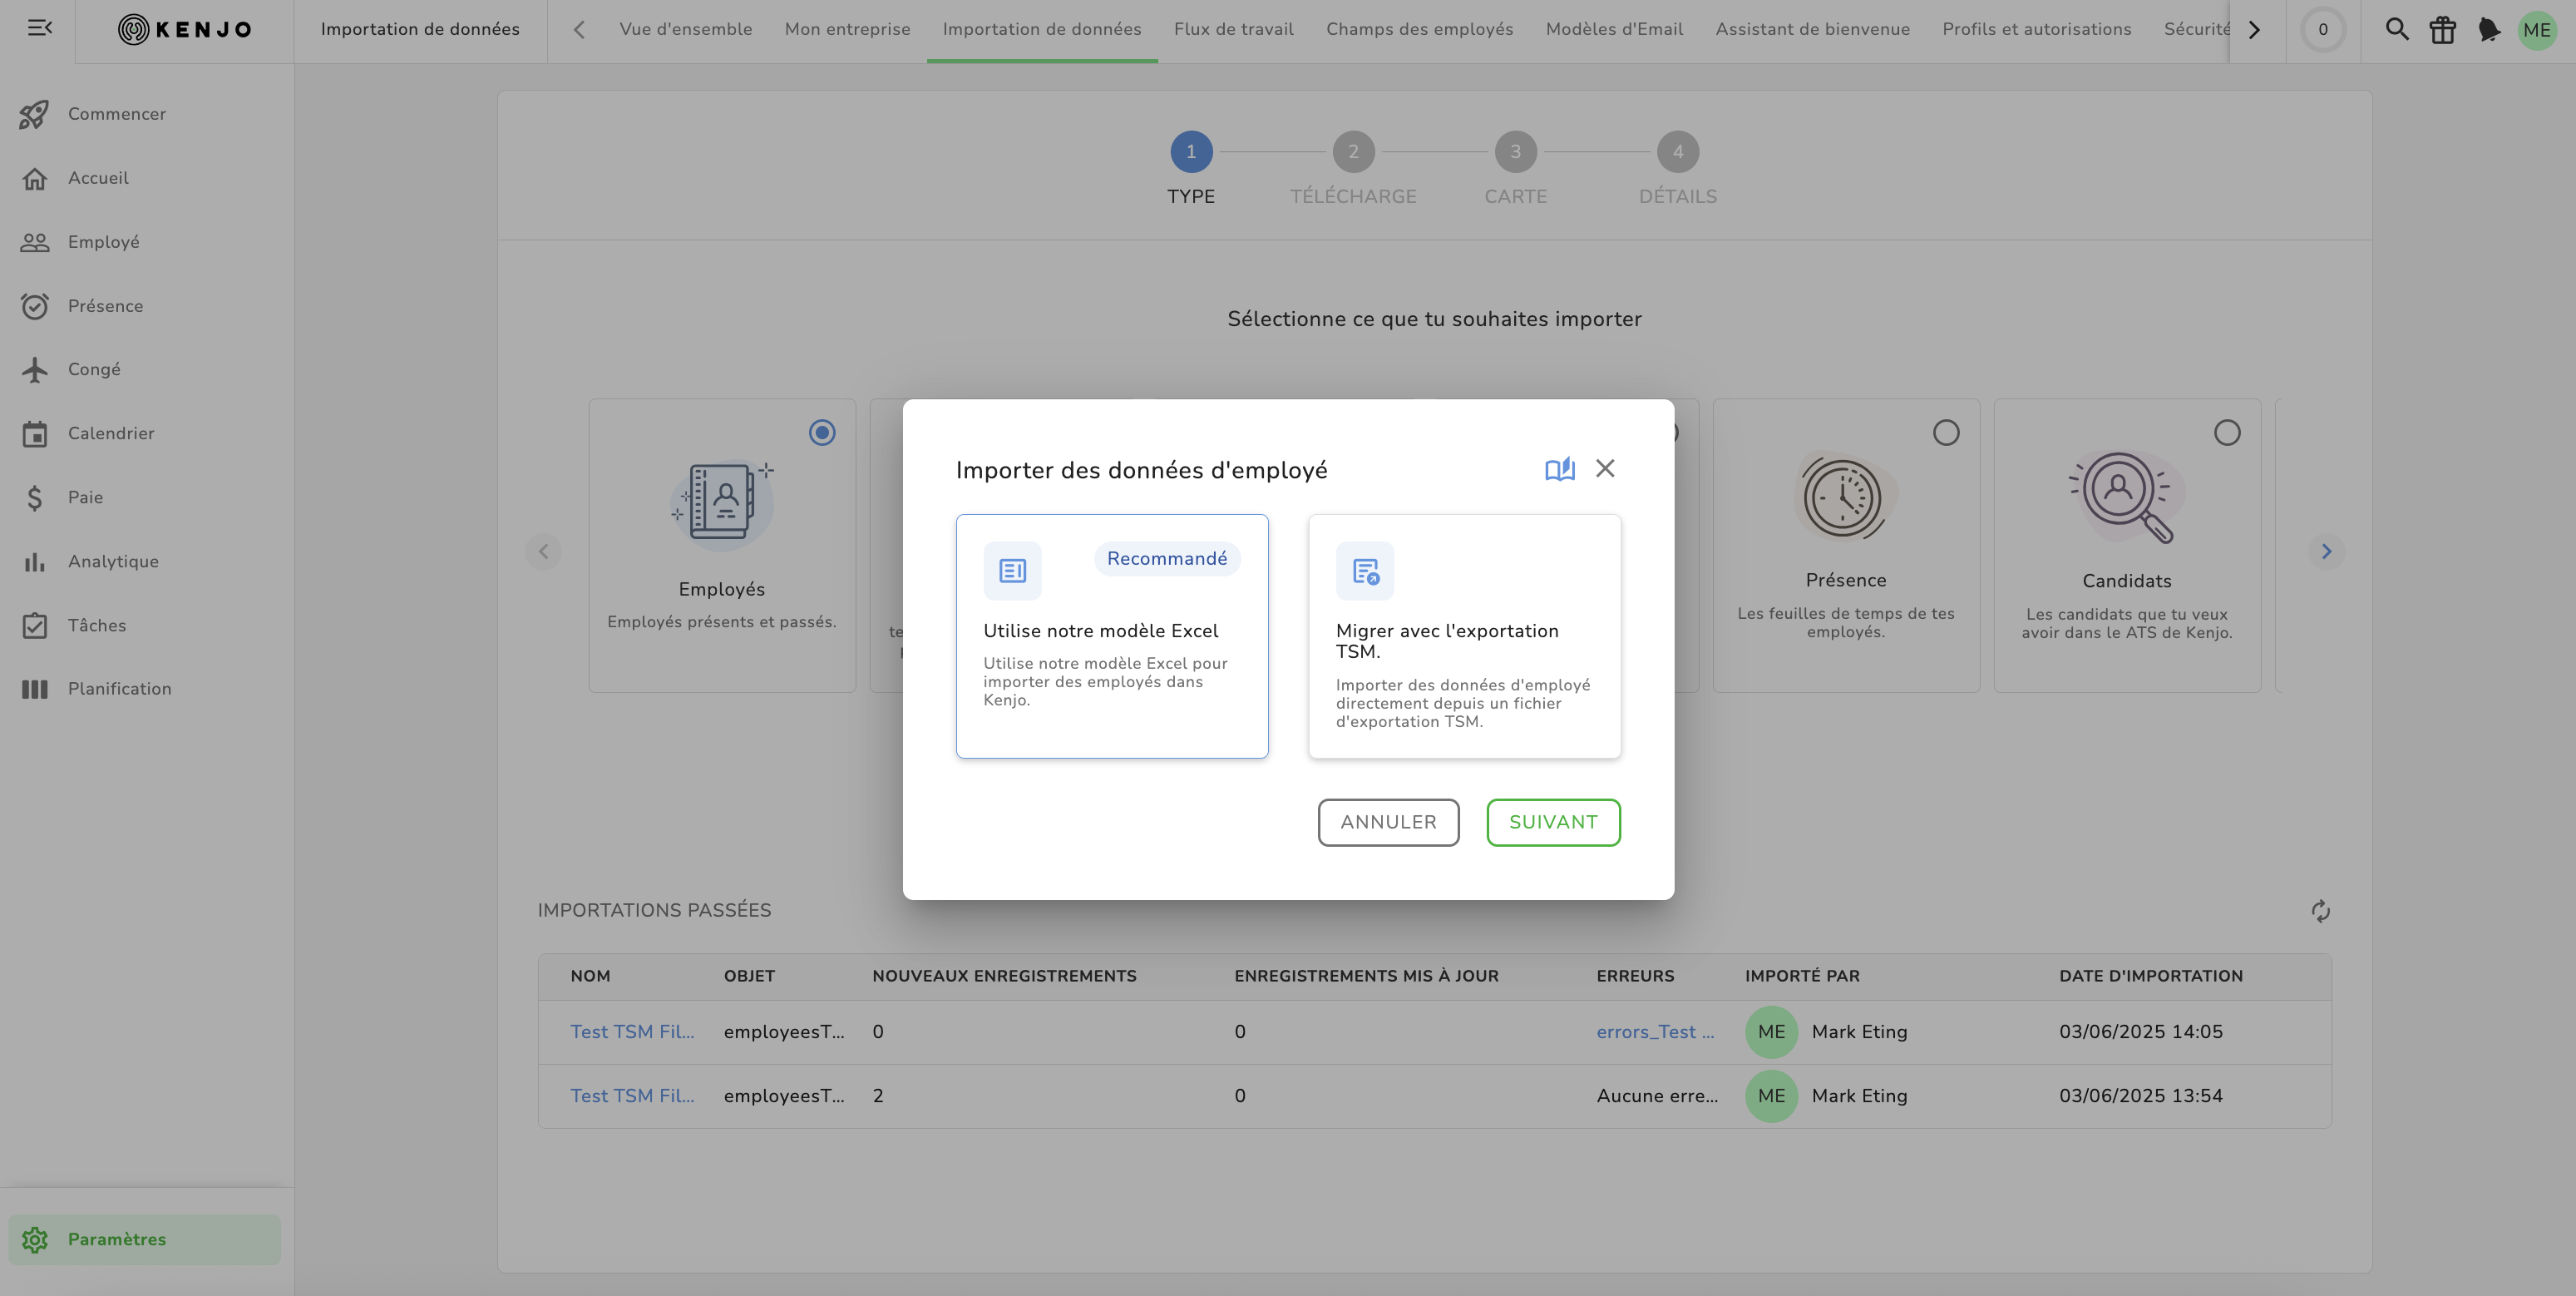Open Présence in the sidebar
2576x1296 pixels.
click(x=105, y=306)
